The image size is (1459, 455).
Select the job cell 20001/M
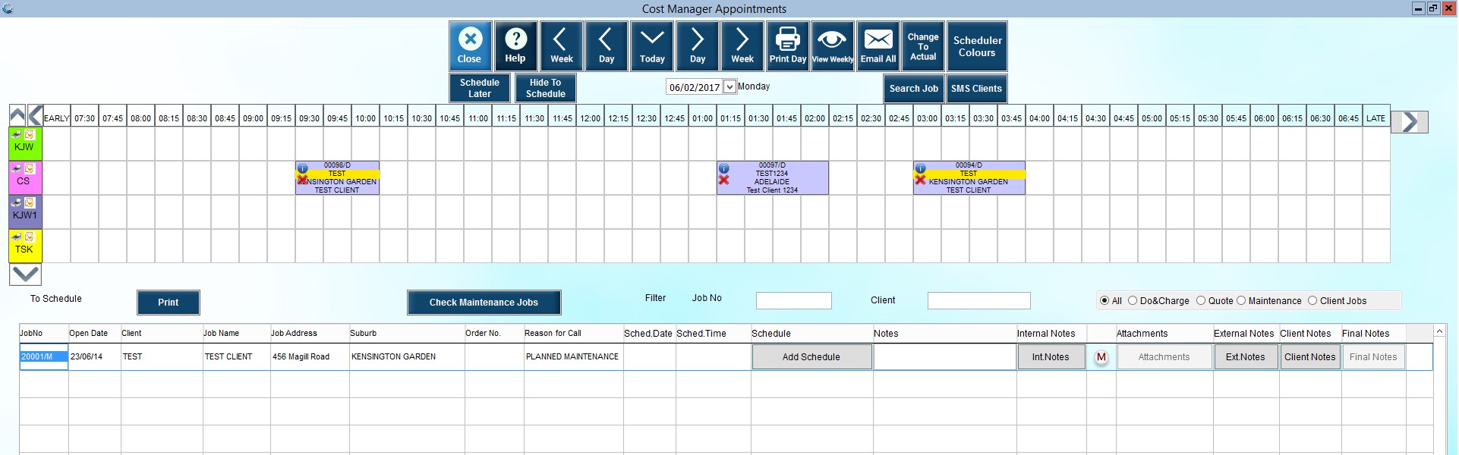pos(44,356)
